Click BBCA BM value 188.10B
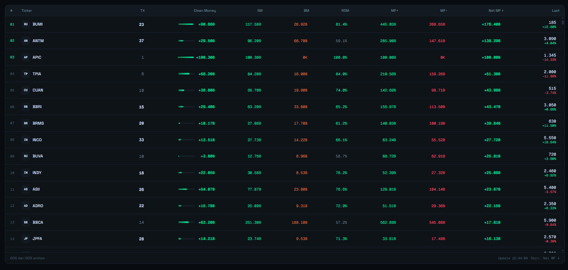 (300, 222)
